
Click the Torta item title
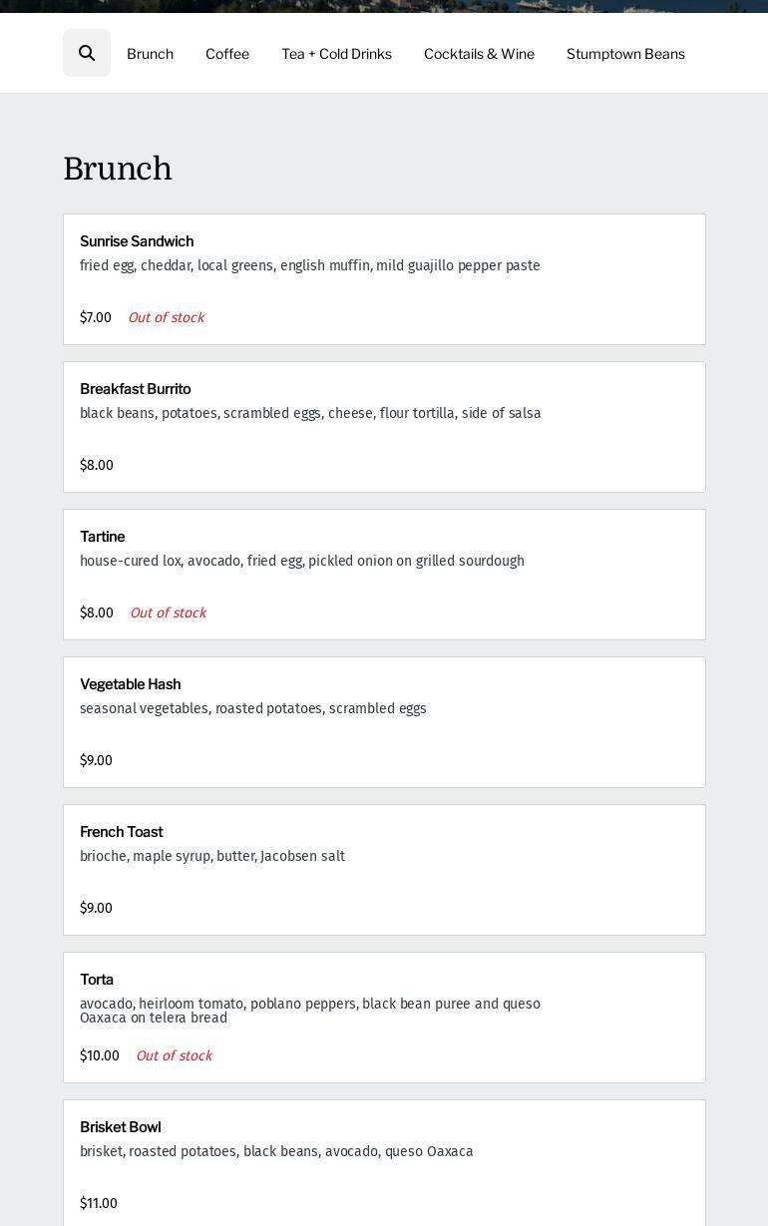[x=97, y=980]
